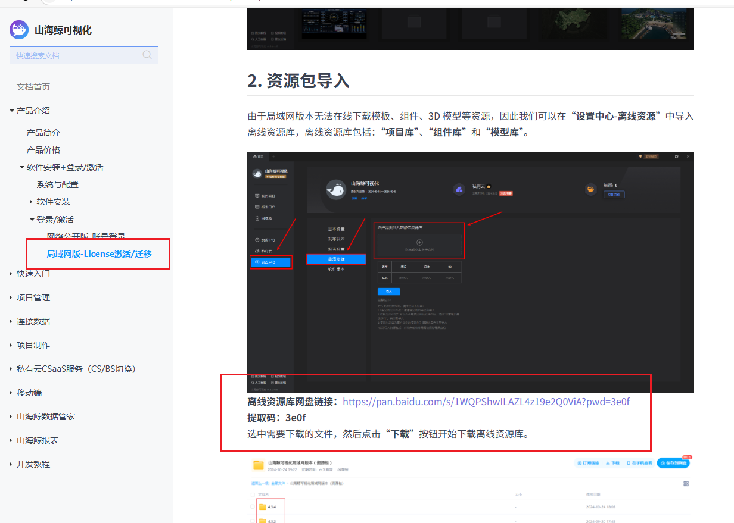The image size is (734, 523).
Task: Click the heading 2. 资源包导入
Action: coord(298,81)
